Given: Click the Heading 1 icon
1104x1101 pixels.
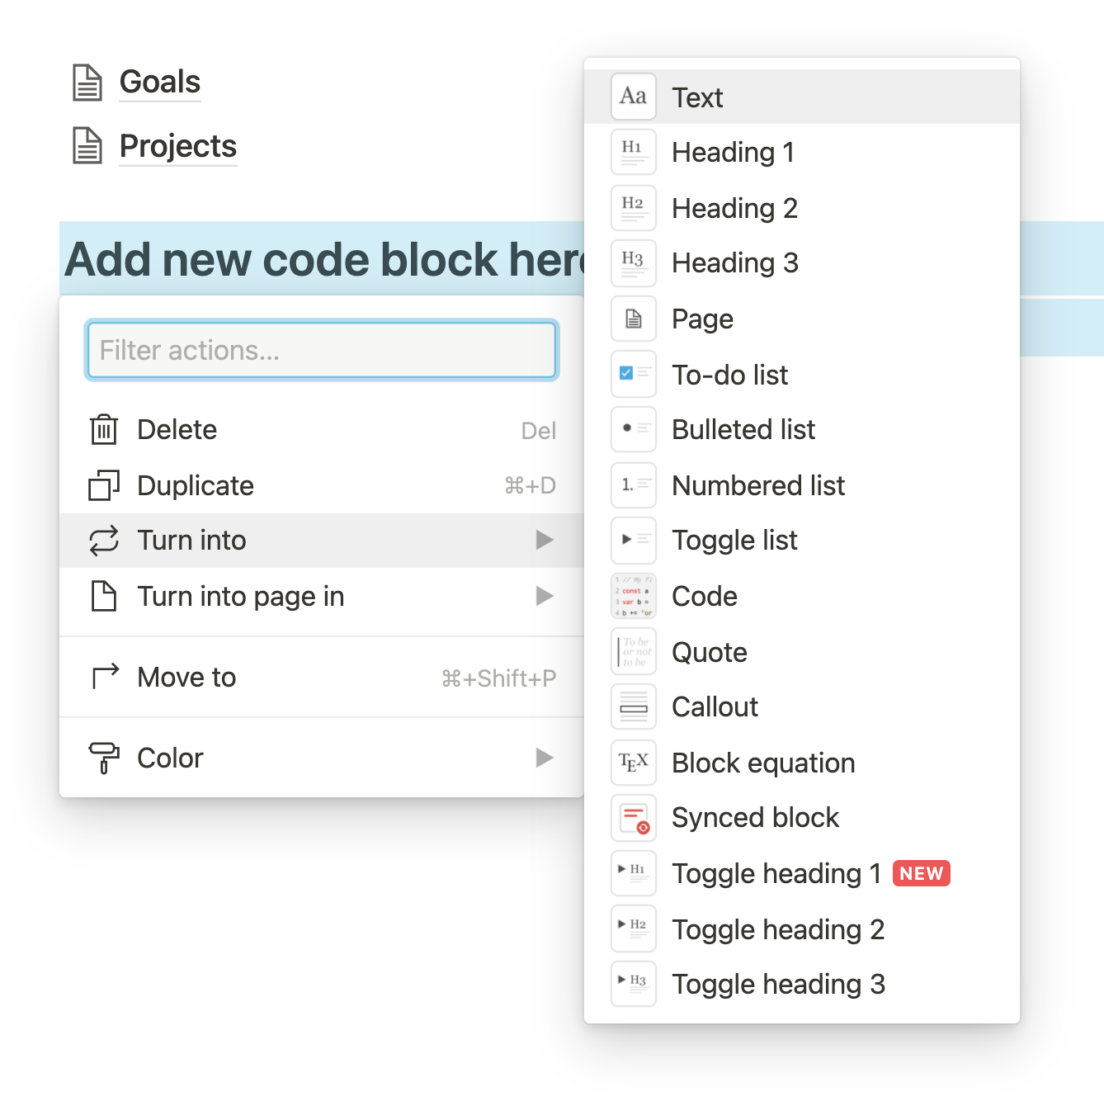Looking at the screenshot, I should point(634,152).
